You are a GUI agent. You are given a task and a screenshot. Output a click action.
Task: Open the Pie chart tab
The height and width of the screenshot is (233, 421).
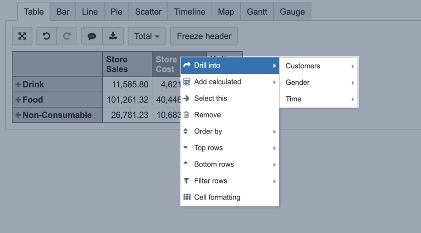pos(116,12)
